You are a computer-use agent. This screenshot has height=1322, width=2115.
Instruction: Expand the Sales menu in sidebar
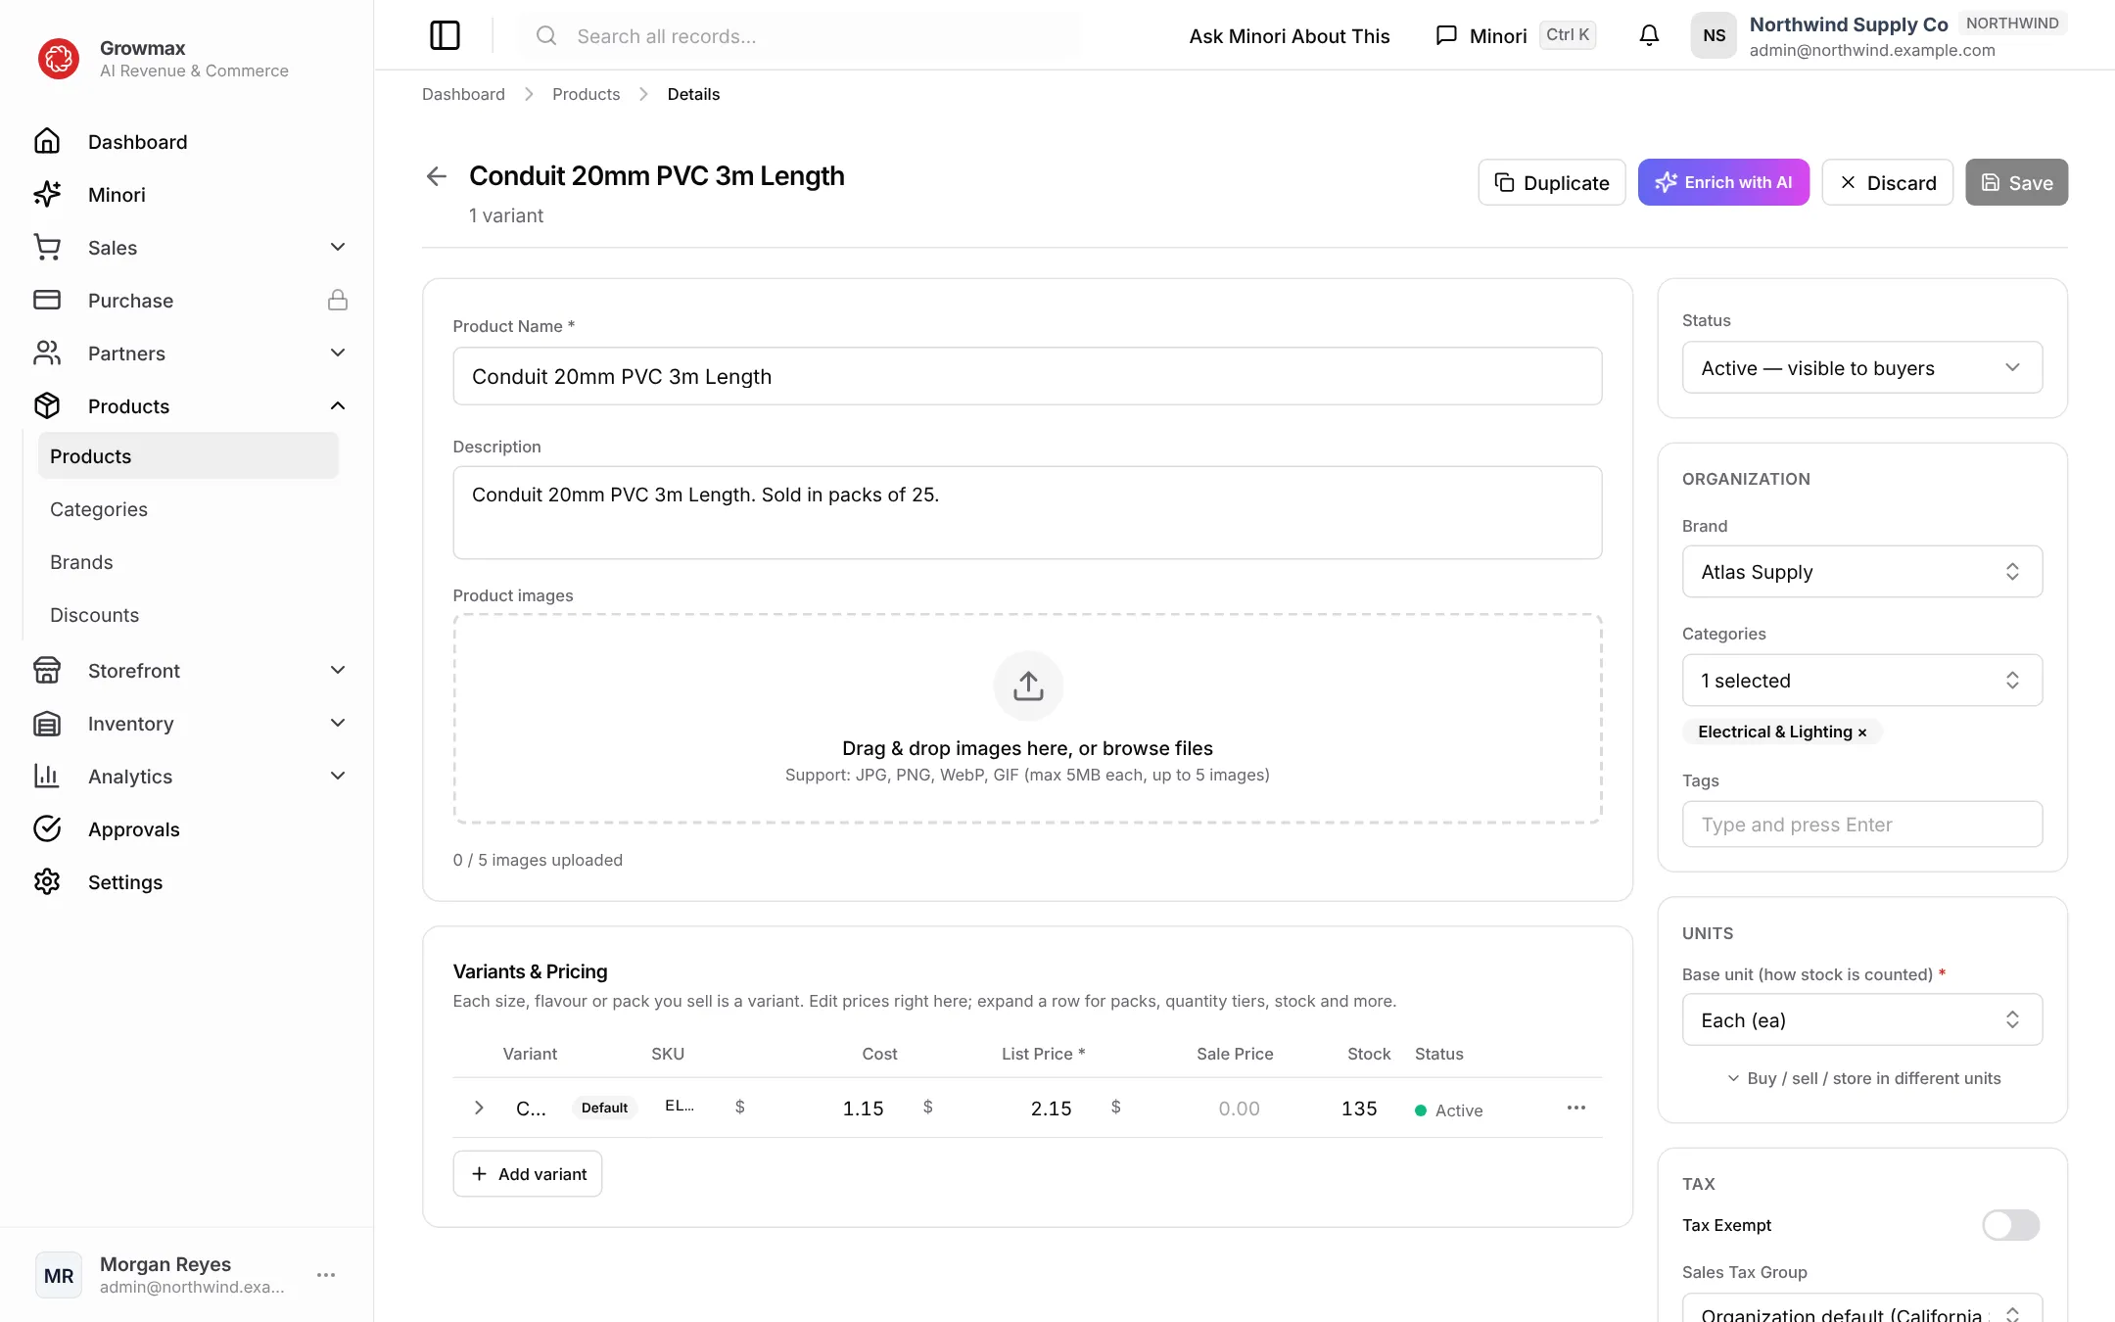pyautogui.click(x=338, y=247)
